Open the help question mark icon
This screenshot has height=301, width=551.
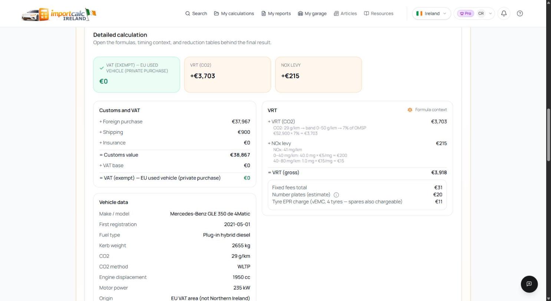pos(520,13)
